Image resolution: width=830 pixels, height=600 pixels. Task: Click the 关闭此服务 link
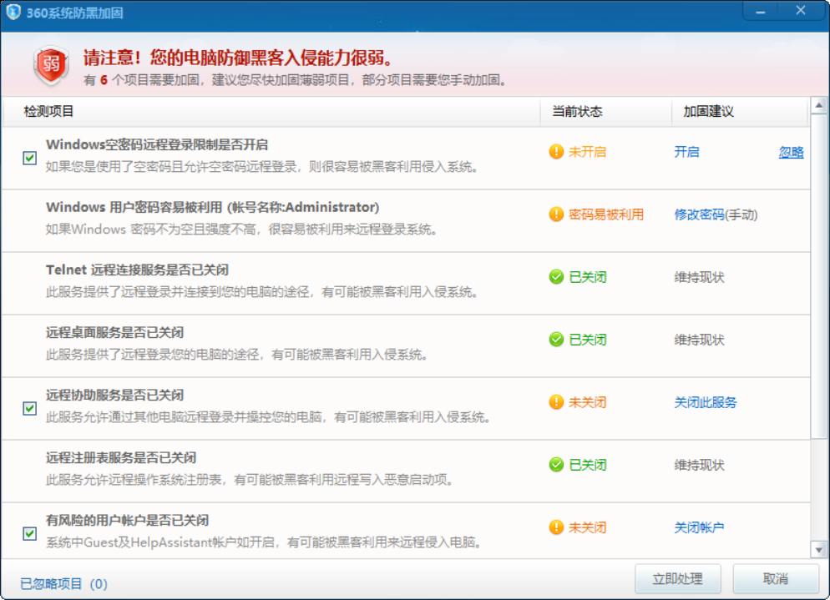(x=706, y=402)
